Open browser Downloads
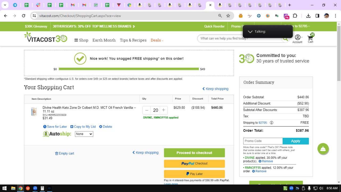This screenshot has width=341, height=192. tap(308, 16)
